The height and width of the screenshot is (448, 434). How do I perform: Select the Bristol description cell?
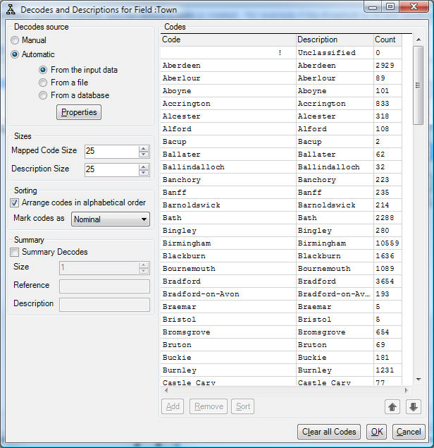(x=335, y=320)
